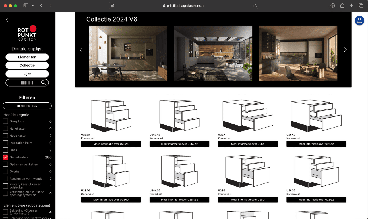Navigate back in Safari
The image size is (368, 219).
pos(41,5)
